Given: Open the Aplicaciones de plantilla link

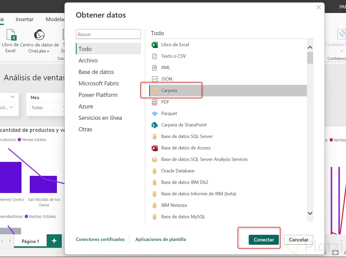Looking at the screenshot, I should tap(161, 239).
